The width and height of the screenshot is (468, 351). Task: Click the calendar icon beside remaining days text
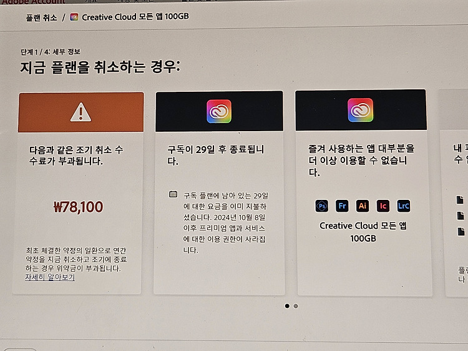click(x=173, y=194)
